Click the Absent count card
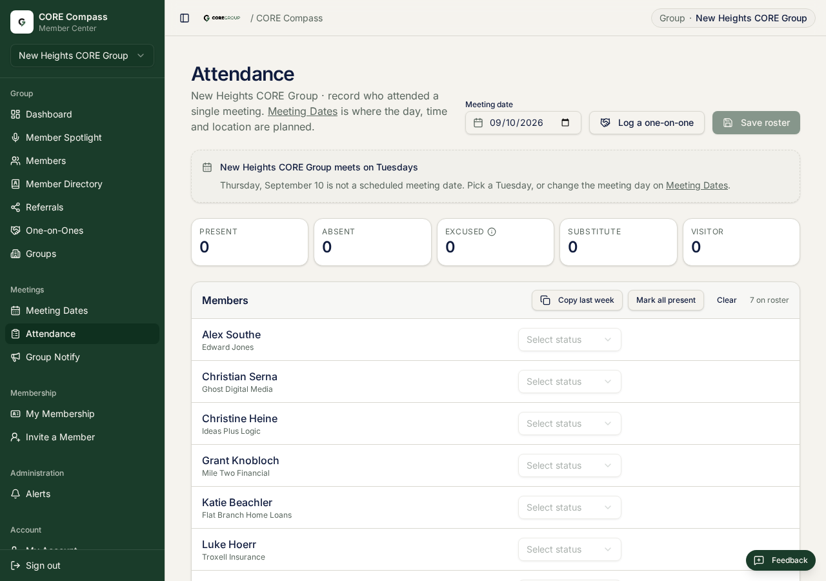 pyautogui.click(x=372, y=242)
